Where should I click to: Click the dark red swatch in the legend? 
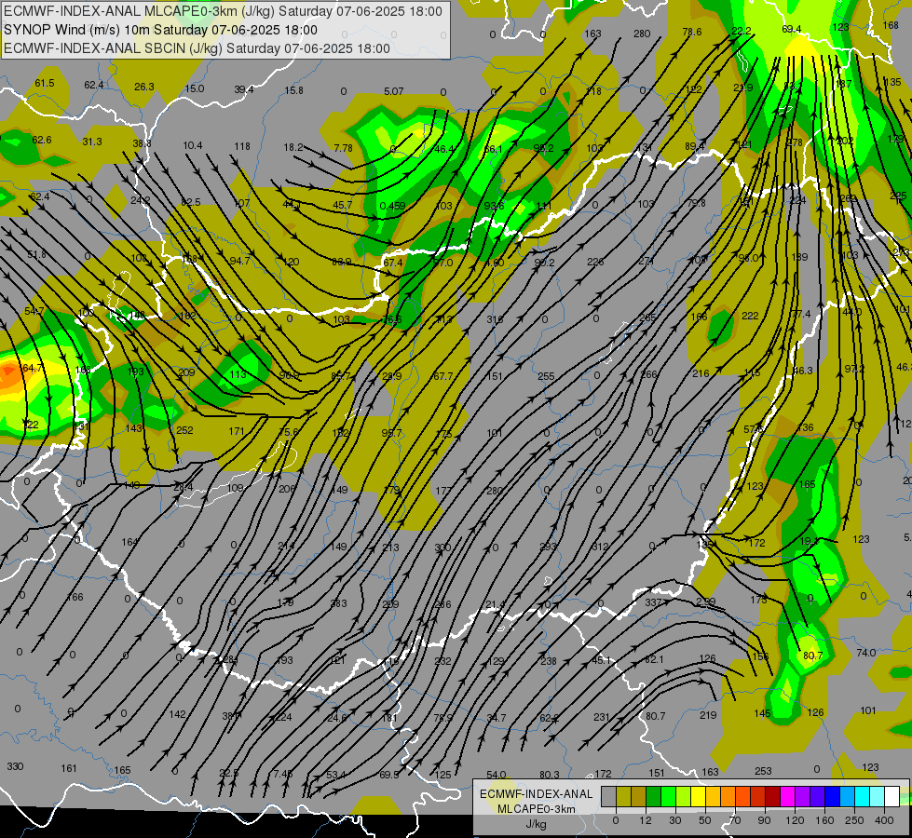pyautogui.click(x=772, y=797)
